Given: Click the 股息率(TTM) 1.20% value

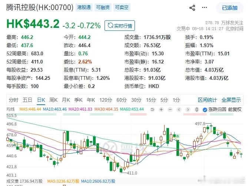Looking at the screenshot, I should coord(103,78).
